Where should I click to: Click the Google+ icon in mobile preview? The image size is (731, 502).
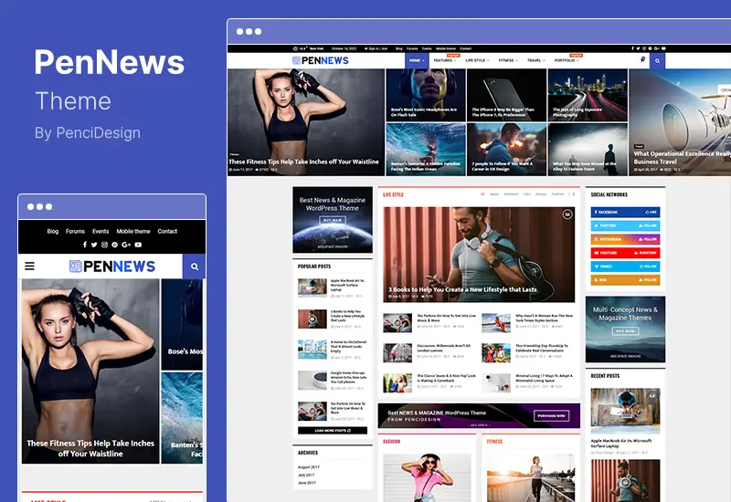(126, 245)
